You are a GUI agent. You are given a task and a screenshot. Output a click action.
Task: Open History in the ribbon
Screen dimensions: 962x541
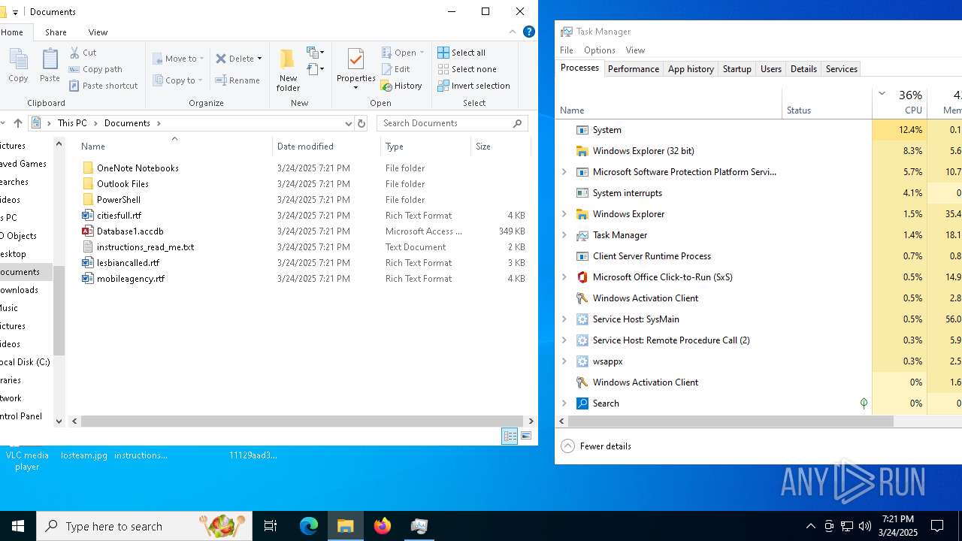point(401,86)
